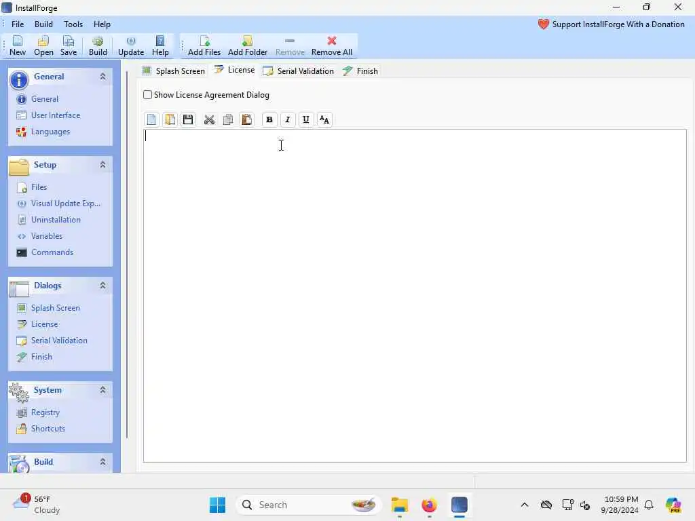Toggle bold text formatting
The image size is (695, 521).
269,119
